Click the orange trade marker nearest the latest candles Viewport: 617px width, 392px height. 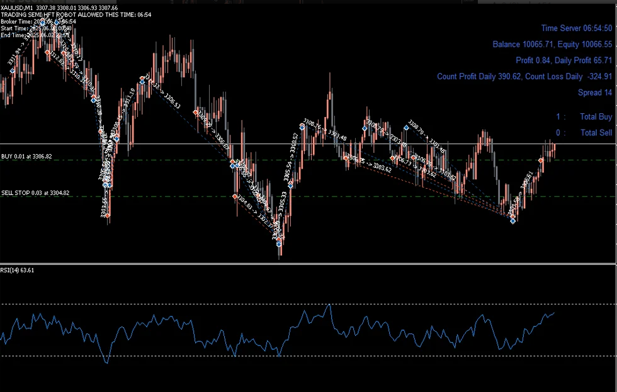pyautogui.click(x=541, y=160)
